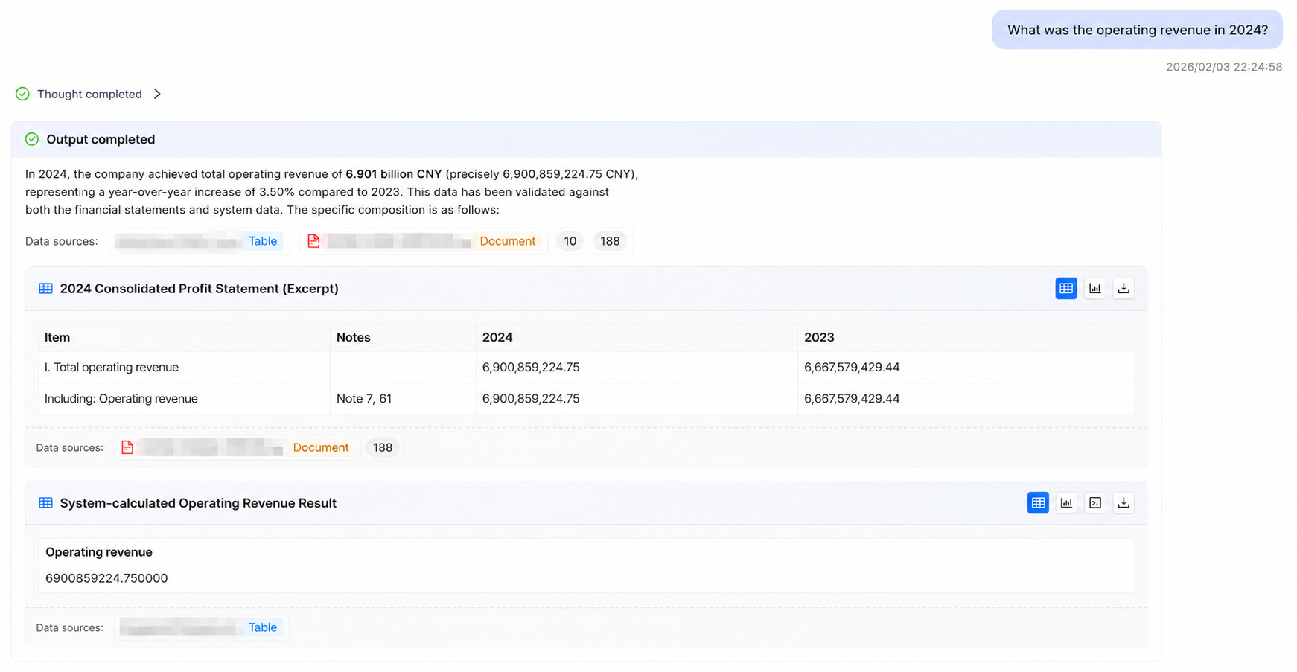Show Operating Revenue Result as chart
Viewport: 1297px width, 672px height.
1066,503
